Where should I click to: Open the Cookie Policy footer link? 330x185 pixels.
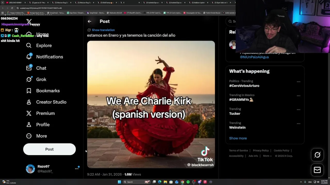[x=281, y=151]
